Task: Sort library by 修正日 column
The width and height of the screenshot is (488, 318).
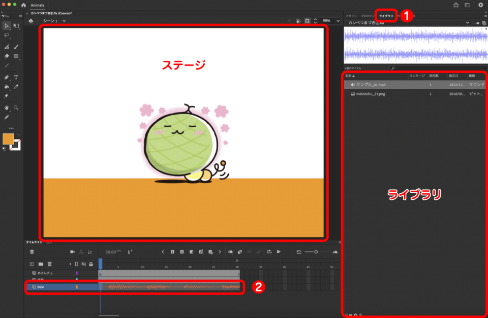Action: pyautogui.click(x=453, y=76)
